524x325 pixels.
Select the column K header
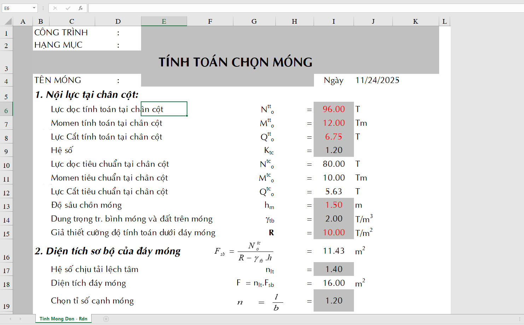click(x=415, y=21)
